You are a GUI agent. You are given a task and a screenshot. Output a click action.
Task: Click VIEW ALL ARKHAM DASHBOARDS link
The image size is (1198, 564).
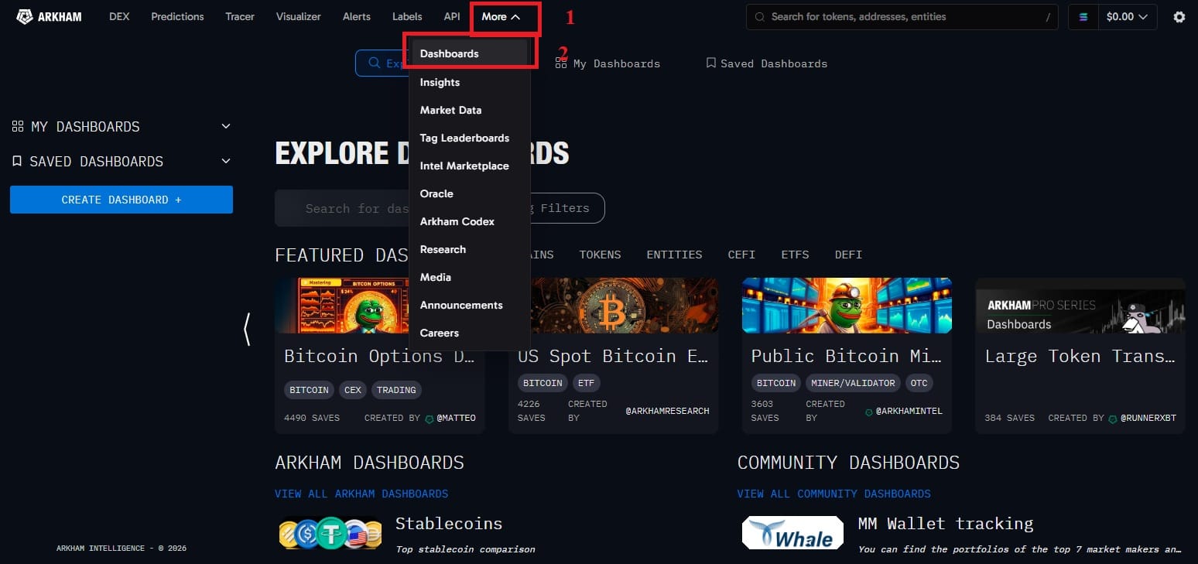[361, 494]
